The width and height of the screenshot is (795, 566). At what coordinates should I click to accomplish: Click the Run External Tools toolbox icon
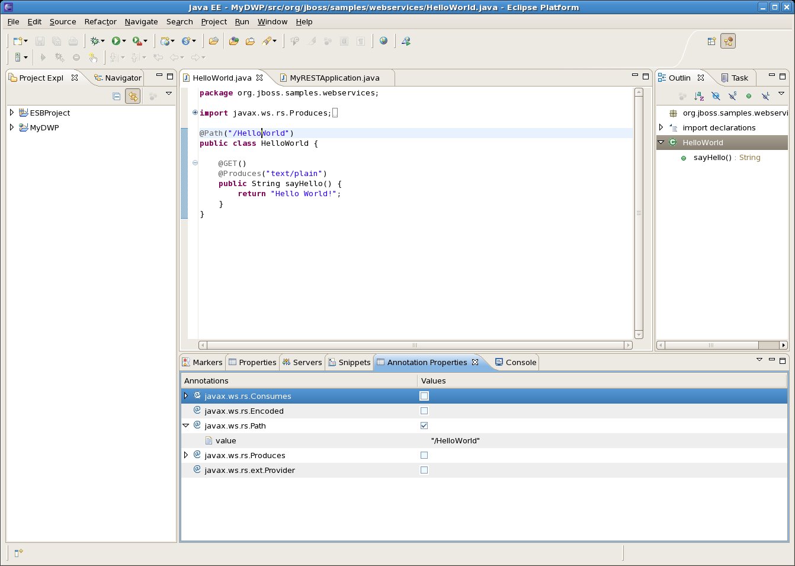[x=137, y=41]
